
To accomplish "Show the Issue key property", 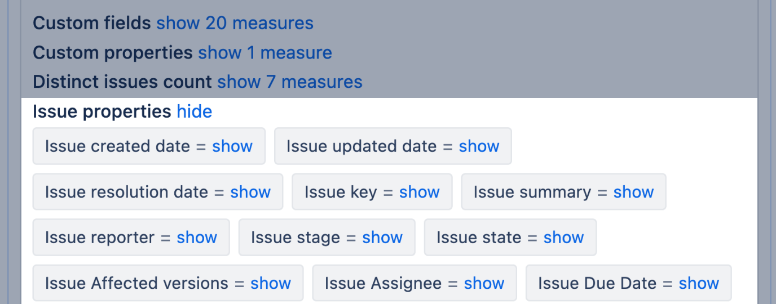I will point(419,192).
